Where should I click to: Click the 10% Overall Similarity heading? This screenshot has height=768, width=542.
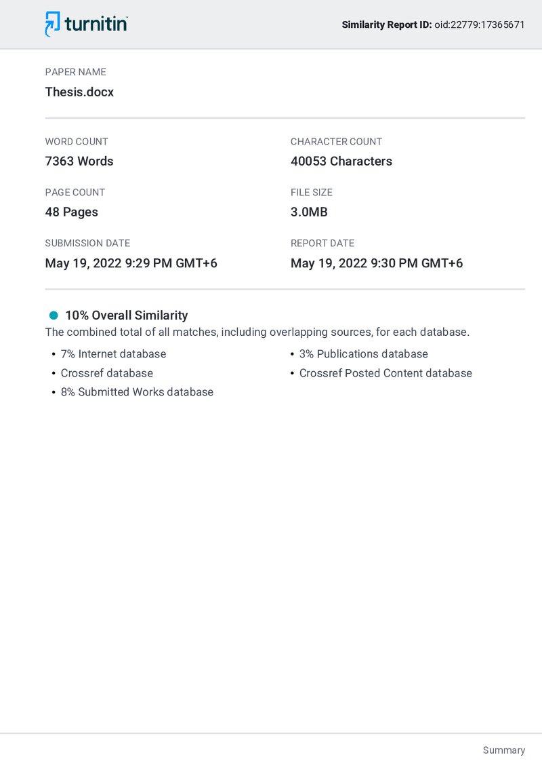(127, 315)
